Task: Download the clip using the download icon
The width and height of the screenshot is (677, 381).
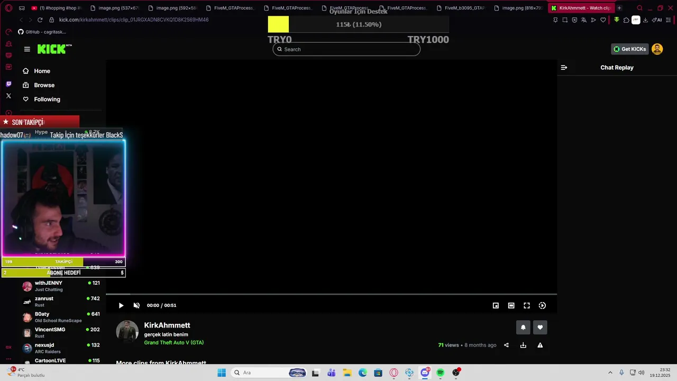Action: click(x=523, y=345)
